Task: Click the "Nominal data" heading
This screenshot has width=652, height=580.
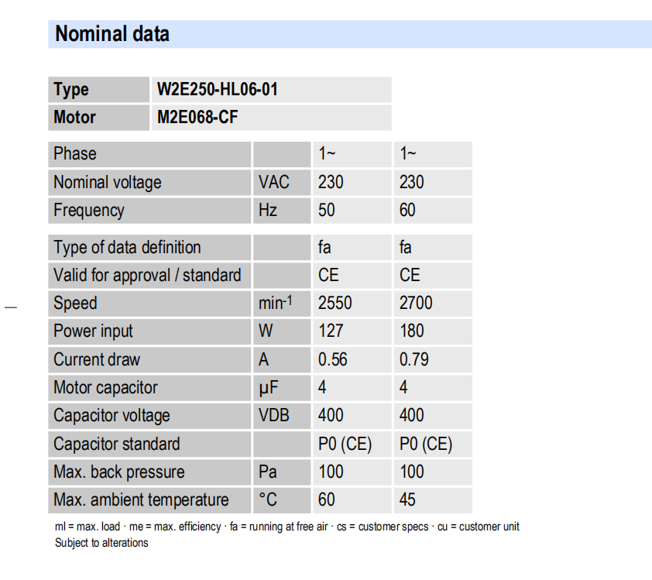Action: coord(112,34)
